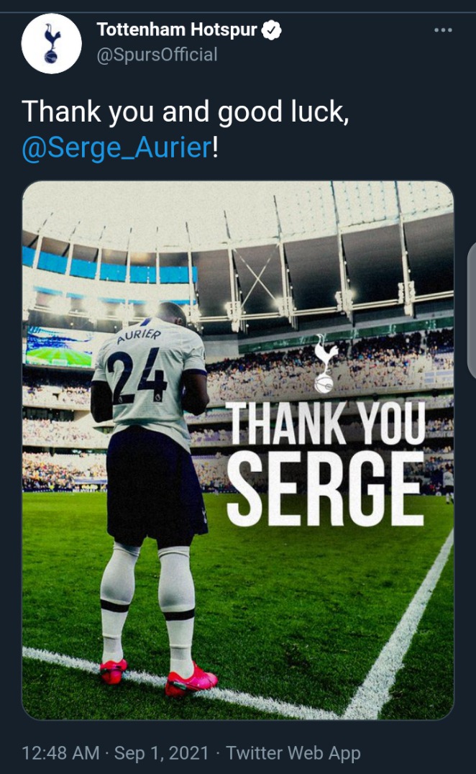Open the three-dot more options menu
The height and width of the screenshot is (774, 476).
click(x=443, y=30)
